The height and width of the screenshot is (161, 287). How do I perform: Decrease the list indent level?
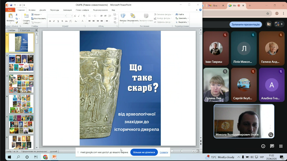101,16
